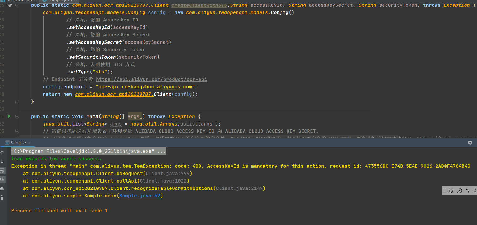
Task: Collapse the fold marker at closing brace
Action: pyautogui.click(x=17, y=102)
